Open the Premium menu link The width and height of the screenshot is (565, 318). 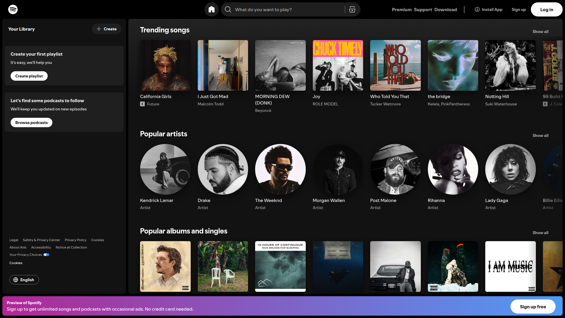(402, 9)
